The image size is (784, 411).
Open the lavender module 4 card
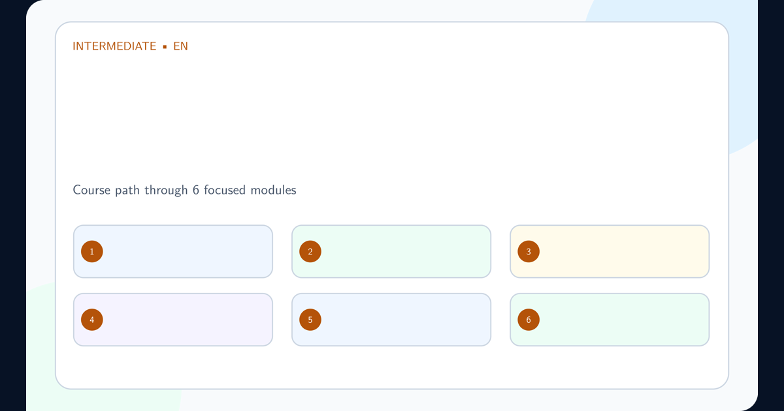[x=173, y=320]
